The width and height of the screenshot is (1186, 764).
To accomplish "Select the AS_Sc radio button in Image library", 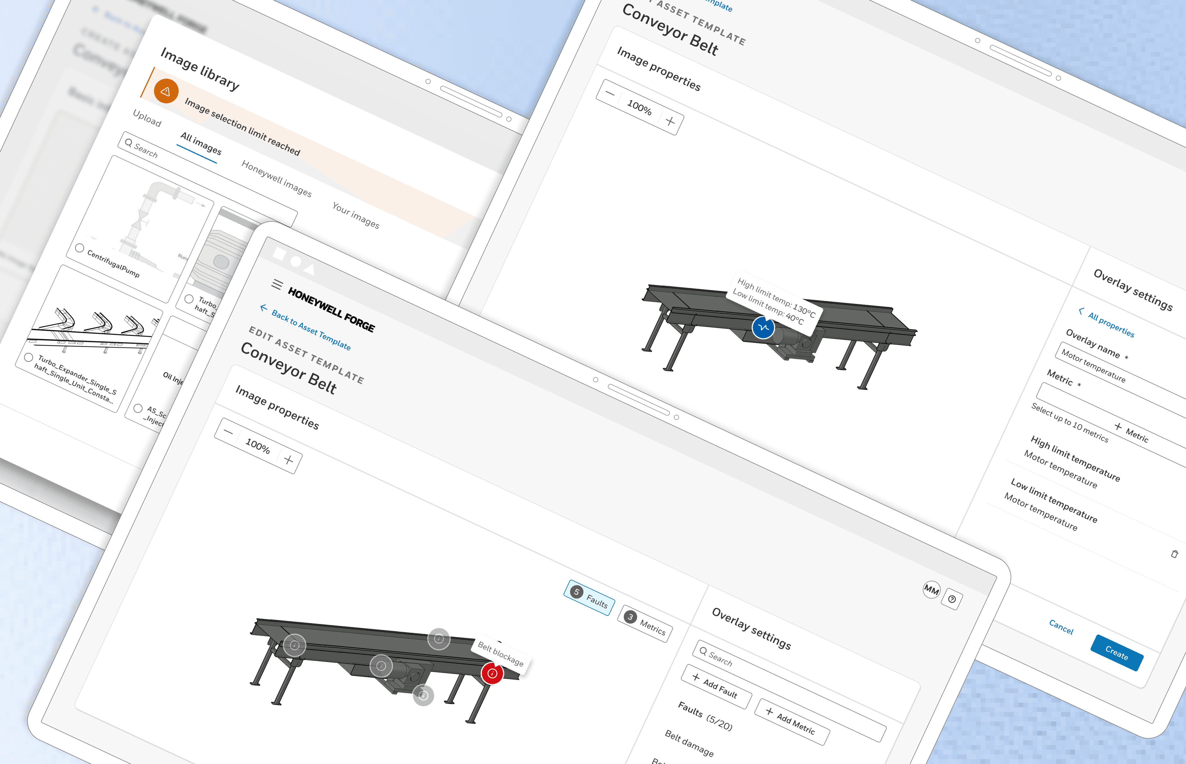I will point(138,408).
